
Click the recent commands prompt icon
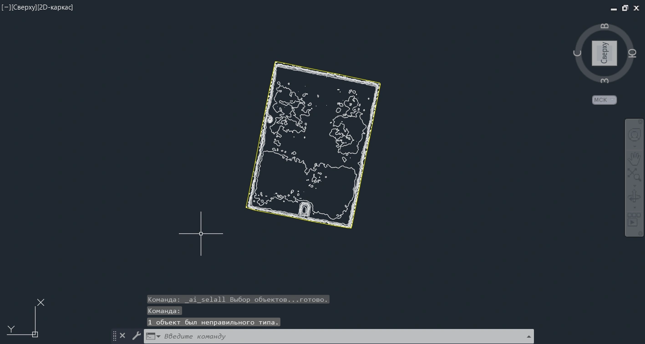[151, 336]
